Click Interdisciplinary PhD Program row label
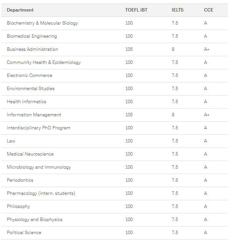The image size is (230, 243). (39, 128)
